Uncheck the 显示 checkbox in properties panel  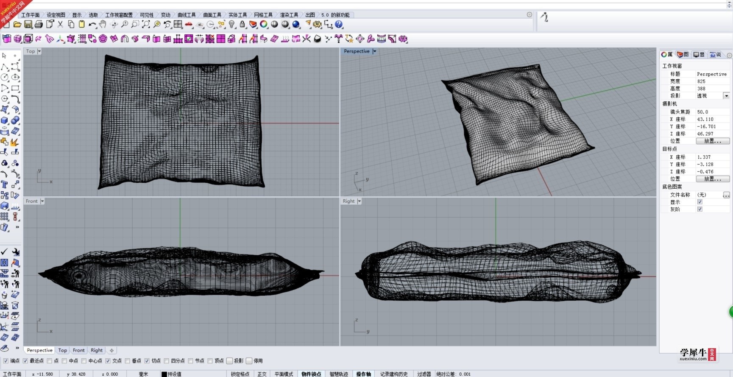[x=700, y=202]
